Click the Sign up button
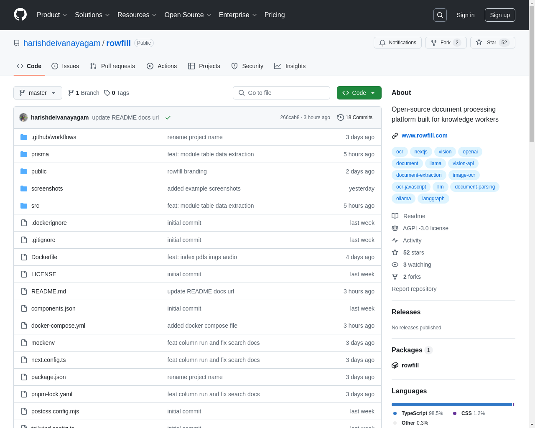This screenshot has height=428, width=535. click(x=500, y=15)
